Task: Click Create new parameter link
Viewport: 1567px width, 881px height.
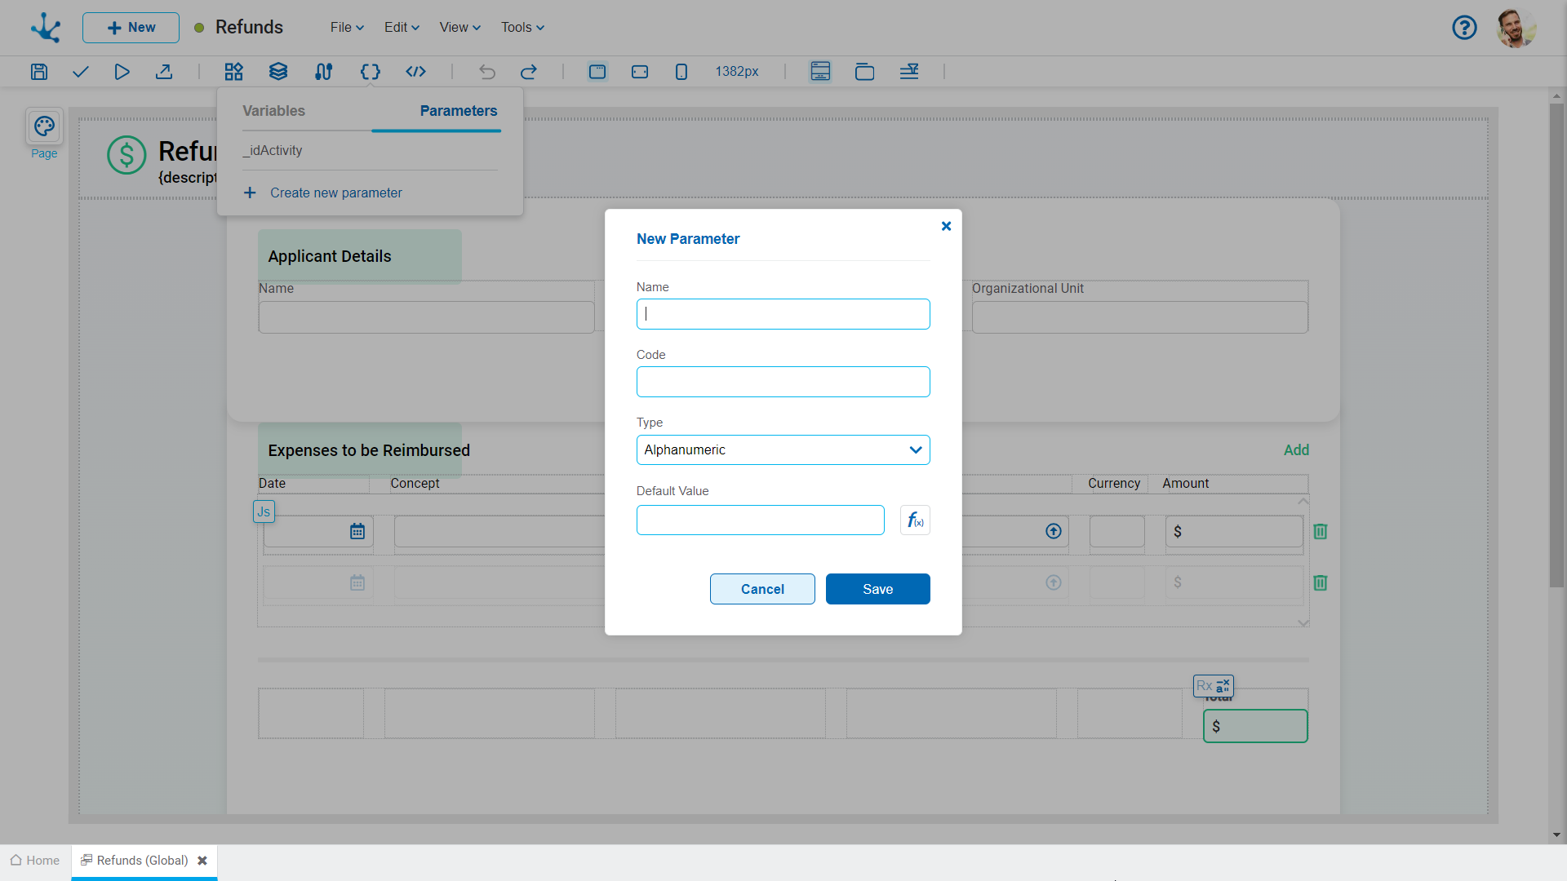Action: pyautogui.click(x=335, y=193)
